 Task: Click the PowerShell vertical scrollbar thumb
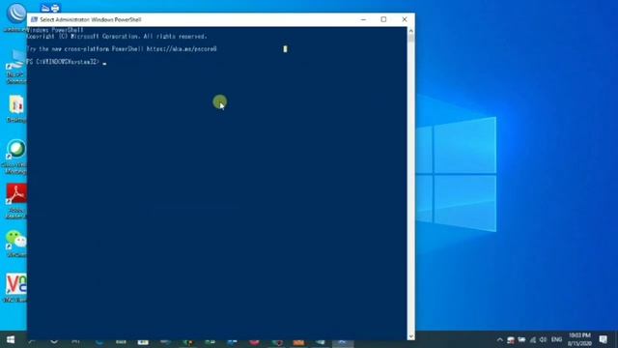(x=411, y=38)
